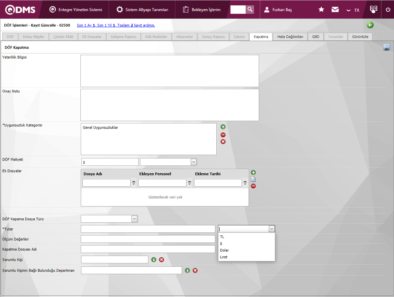Switch to Aksiyonlar tab

(184, 37)
